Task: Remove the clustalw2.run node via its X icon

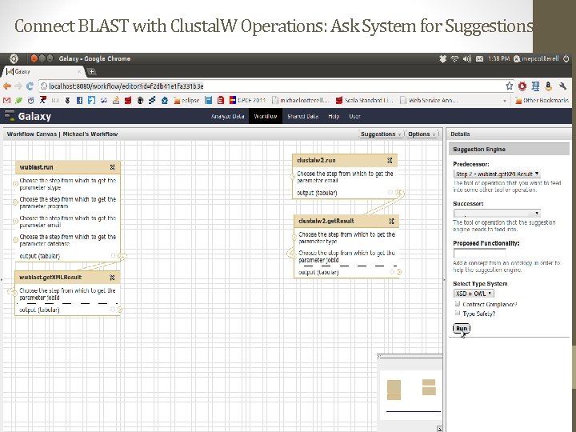Action: click(x=390, y=160)
